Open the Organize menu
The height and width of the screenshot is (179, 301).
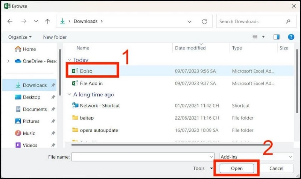point(20,37)
